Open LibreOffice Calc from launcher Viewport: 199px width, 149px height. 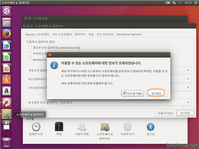coord(6,57)
